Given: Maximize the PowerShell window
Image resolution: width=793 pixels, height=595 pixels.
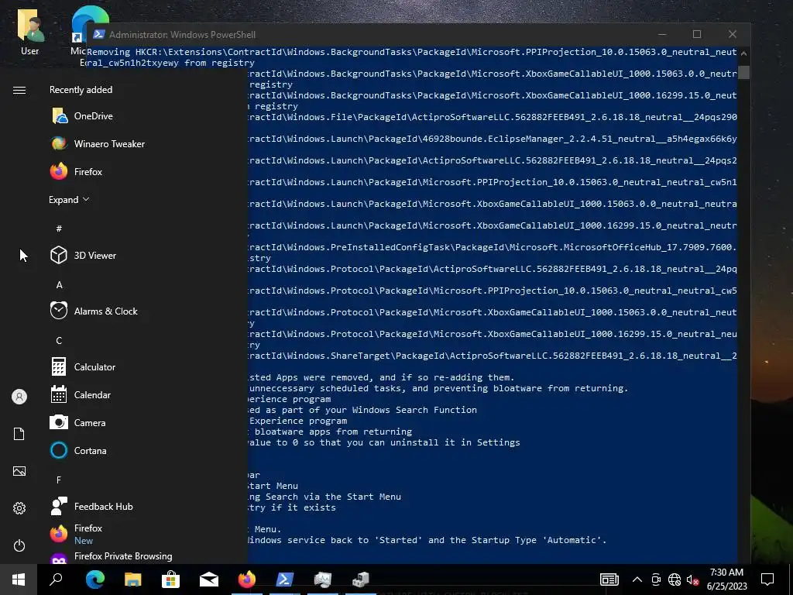Looking at the screenshot, I should click(697, 34).
